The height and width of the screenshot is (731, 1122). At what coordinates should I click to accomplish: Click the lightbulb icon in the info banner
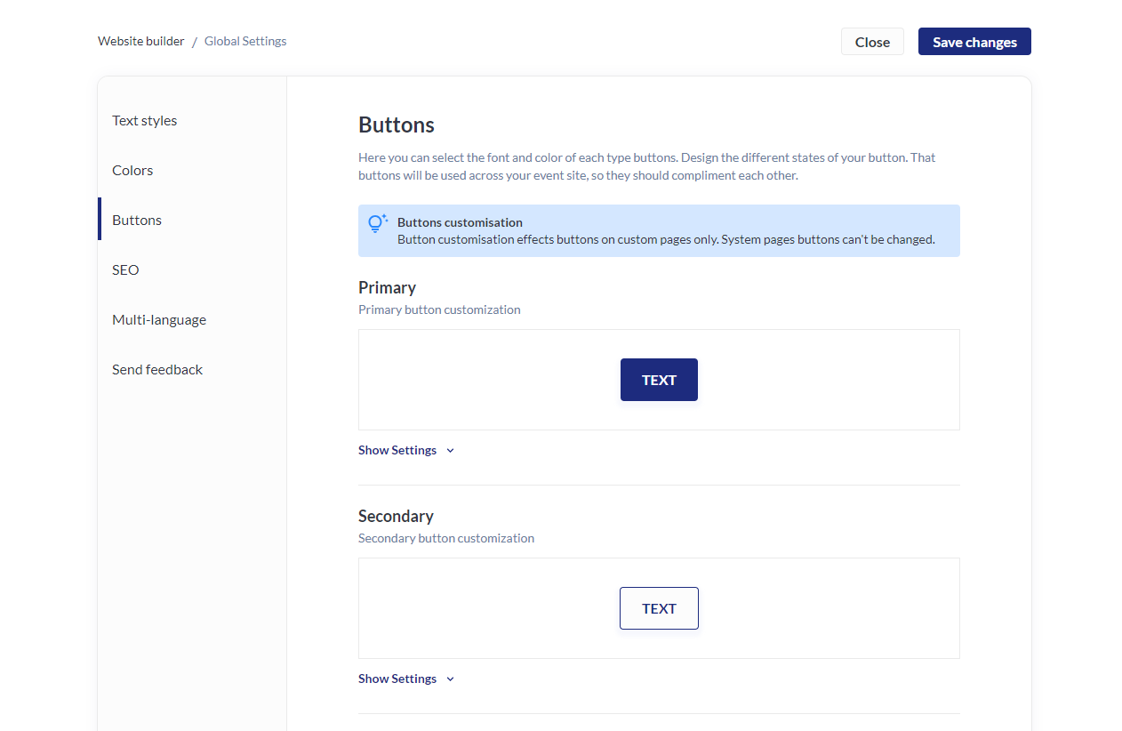coord(378,223)
